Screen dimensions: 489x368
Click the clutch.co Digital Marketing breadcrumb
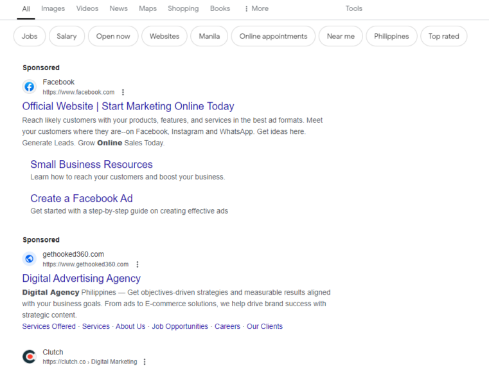click(90, 362)
